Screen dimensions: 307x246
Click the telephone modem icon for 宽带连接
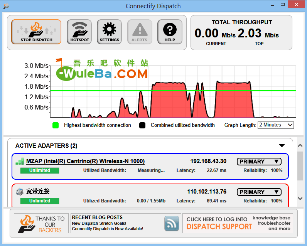point(20,191)
